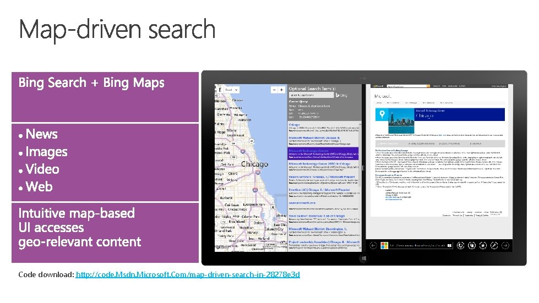Select the 'News' bullet text on slide
Viewport: 539px width, 303px height.
pyautogui.click(x=42, y=134)
